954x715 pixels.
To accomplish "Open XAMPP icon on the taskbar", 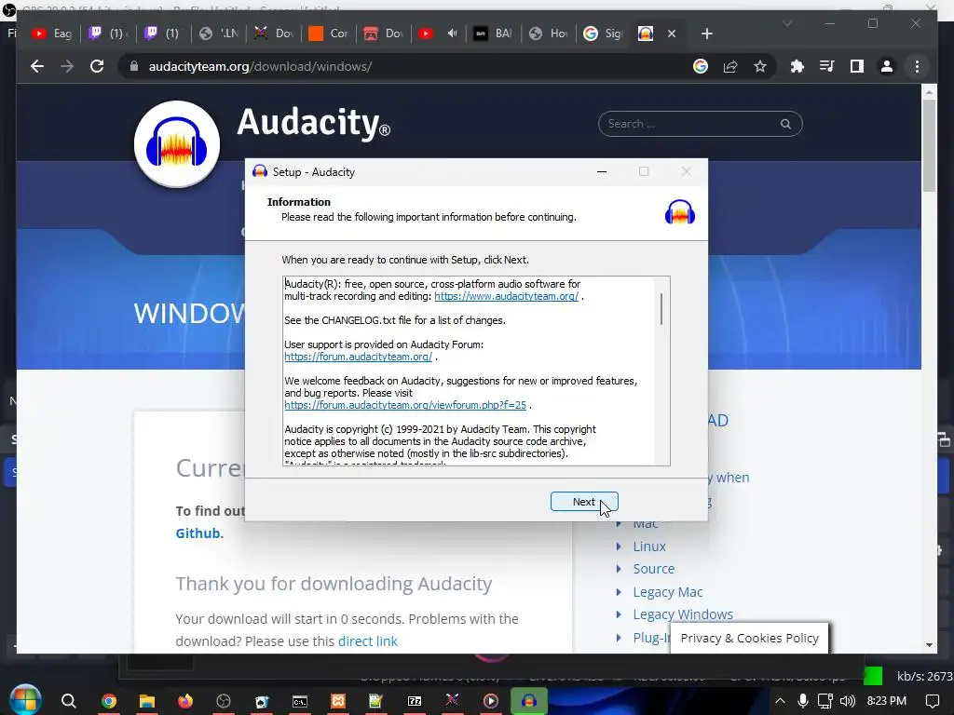I will pos(337,701).
